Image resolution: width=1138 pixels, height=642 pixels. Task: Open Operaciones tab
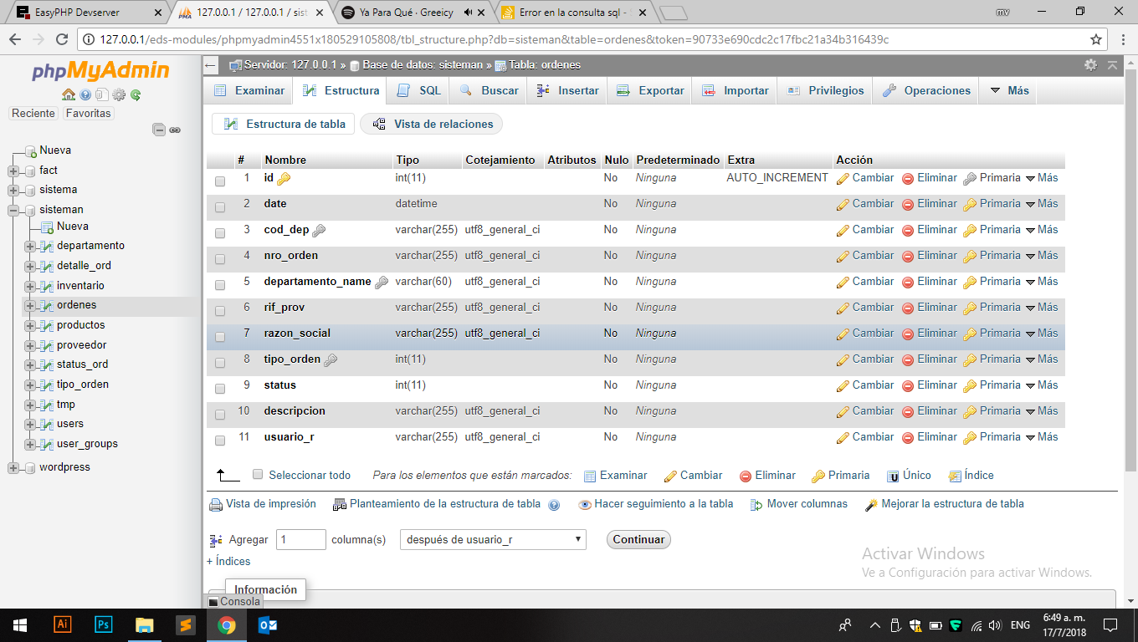click(x=926, y=90)
